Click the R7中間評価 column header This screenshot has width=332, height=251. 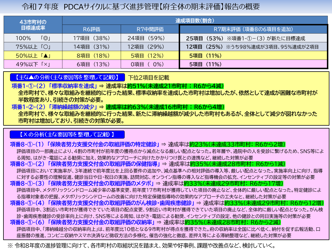click(150, 29)
